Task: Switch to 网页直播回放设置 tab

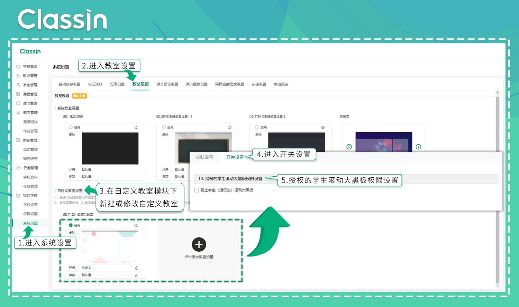Action: 229,84
